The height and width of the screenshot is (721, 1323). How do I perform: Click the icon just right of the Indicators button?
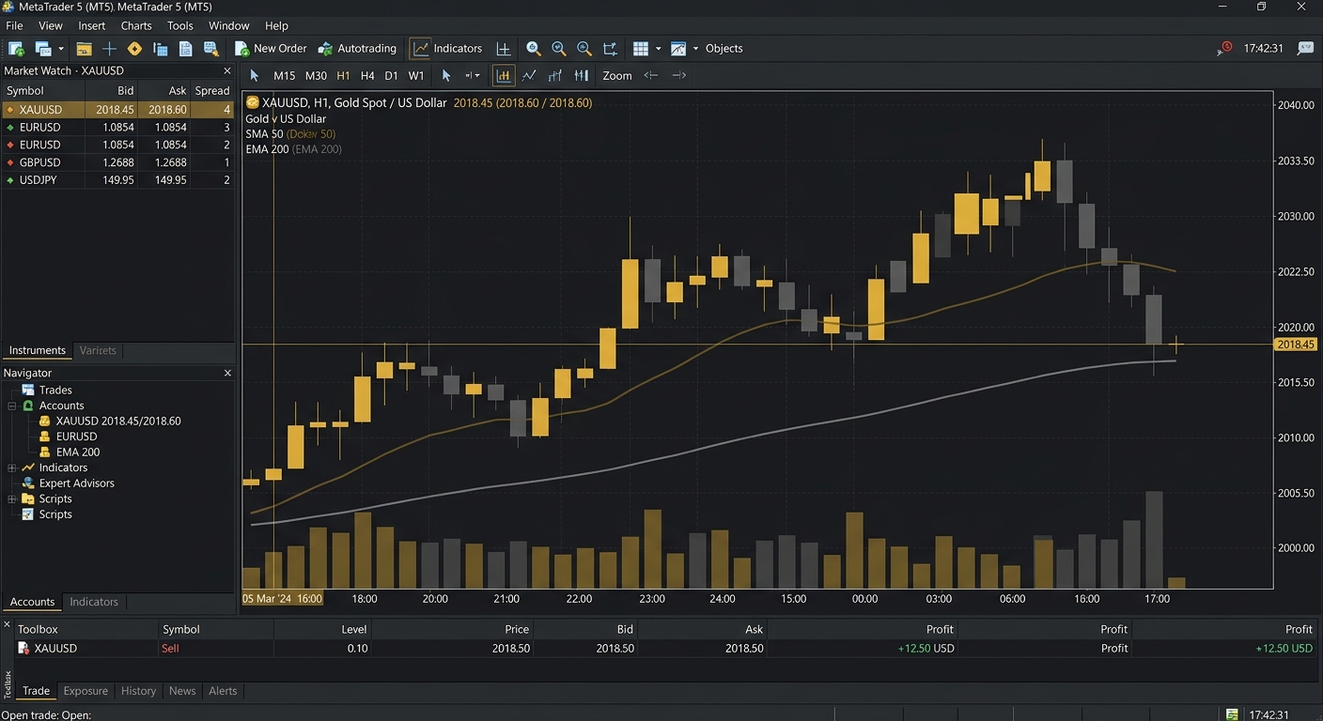click(504, 49)
